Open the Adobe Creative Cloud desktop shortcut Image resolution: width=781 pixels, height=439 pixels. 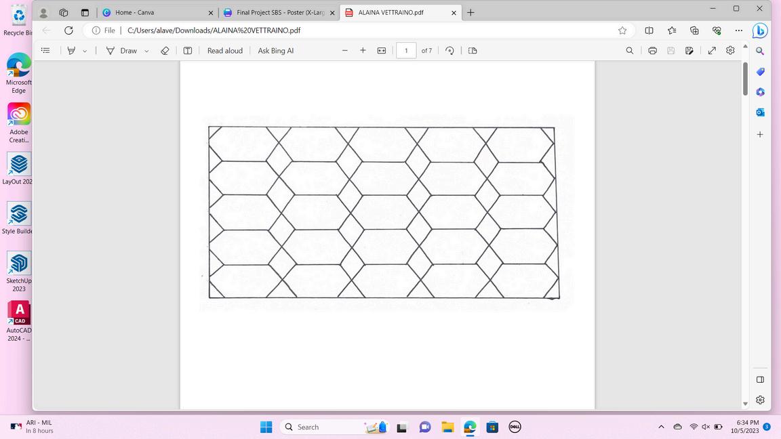19,123
